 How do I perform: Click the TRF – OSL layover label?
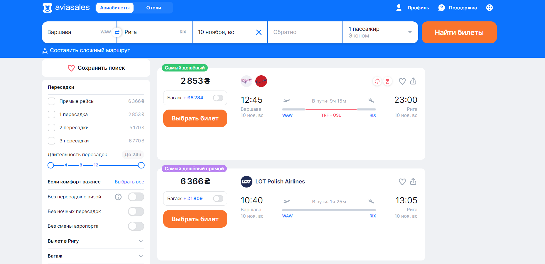331,115
